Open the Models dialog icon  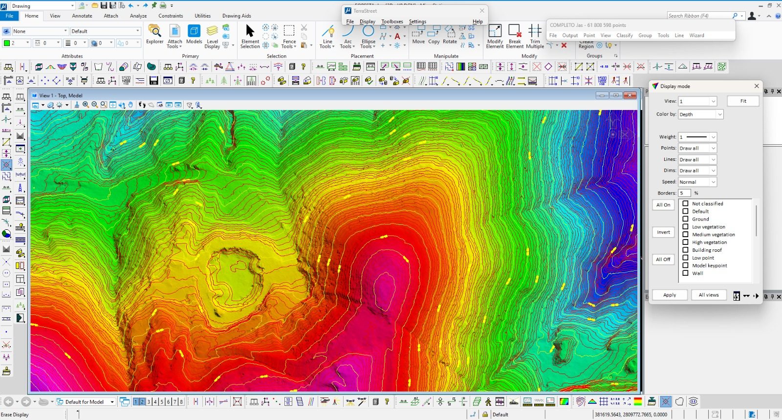click(x=194, y=35)
